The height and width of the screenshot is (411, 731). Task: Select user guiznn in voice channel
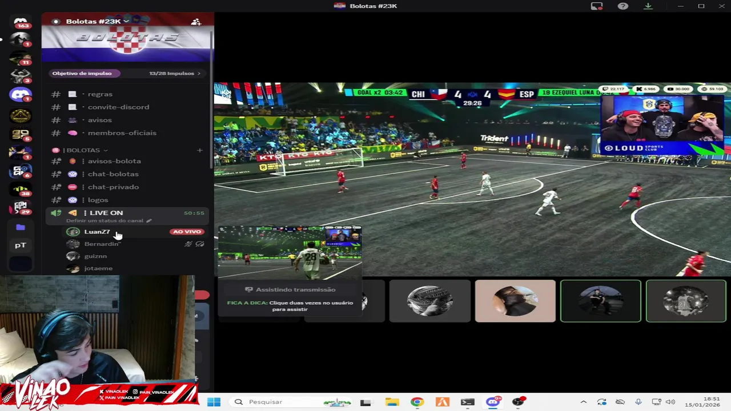click(x=95, y=256)
